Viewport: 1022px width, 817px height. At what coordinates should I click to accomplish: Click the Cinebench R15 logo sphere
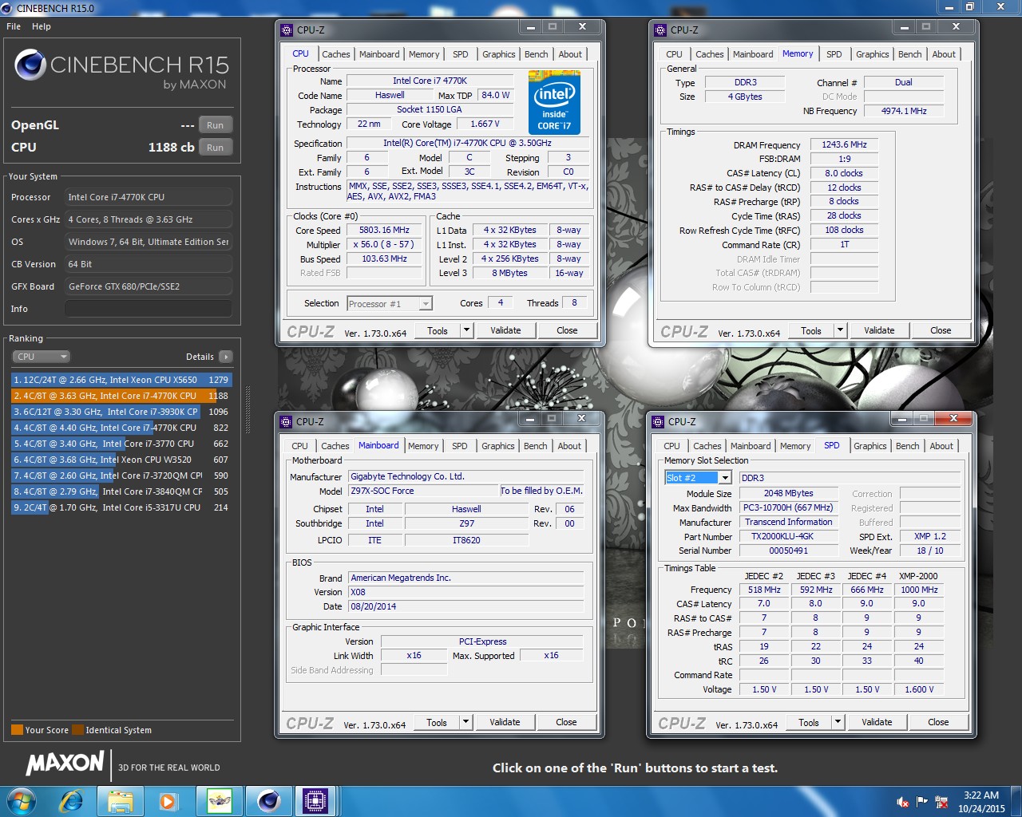coord(30,65)
